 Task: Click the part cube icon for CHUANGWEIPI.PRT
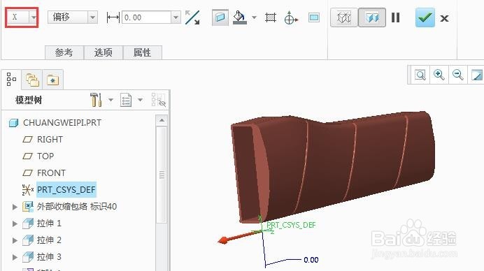click(13, 123)
